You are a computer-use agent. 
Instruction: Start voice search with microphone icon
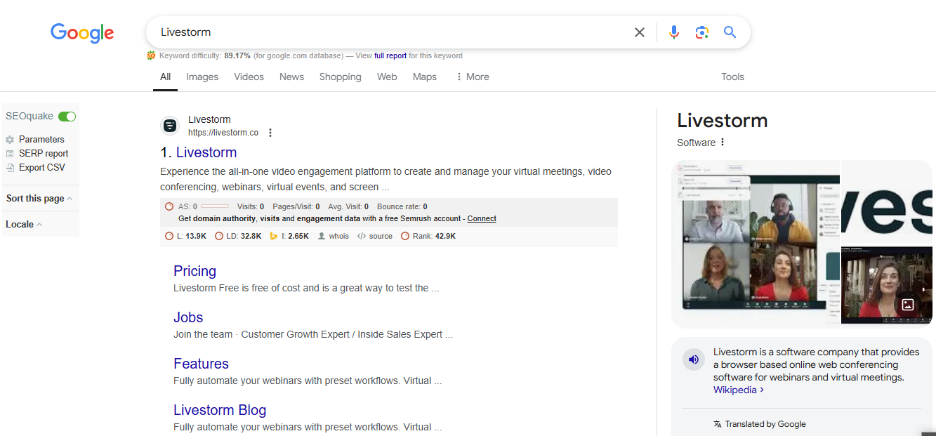pos(673,32)
